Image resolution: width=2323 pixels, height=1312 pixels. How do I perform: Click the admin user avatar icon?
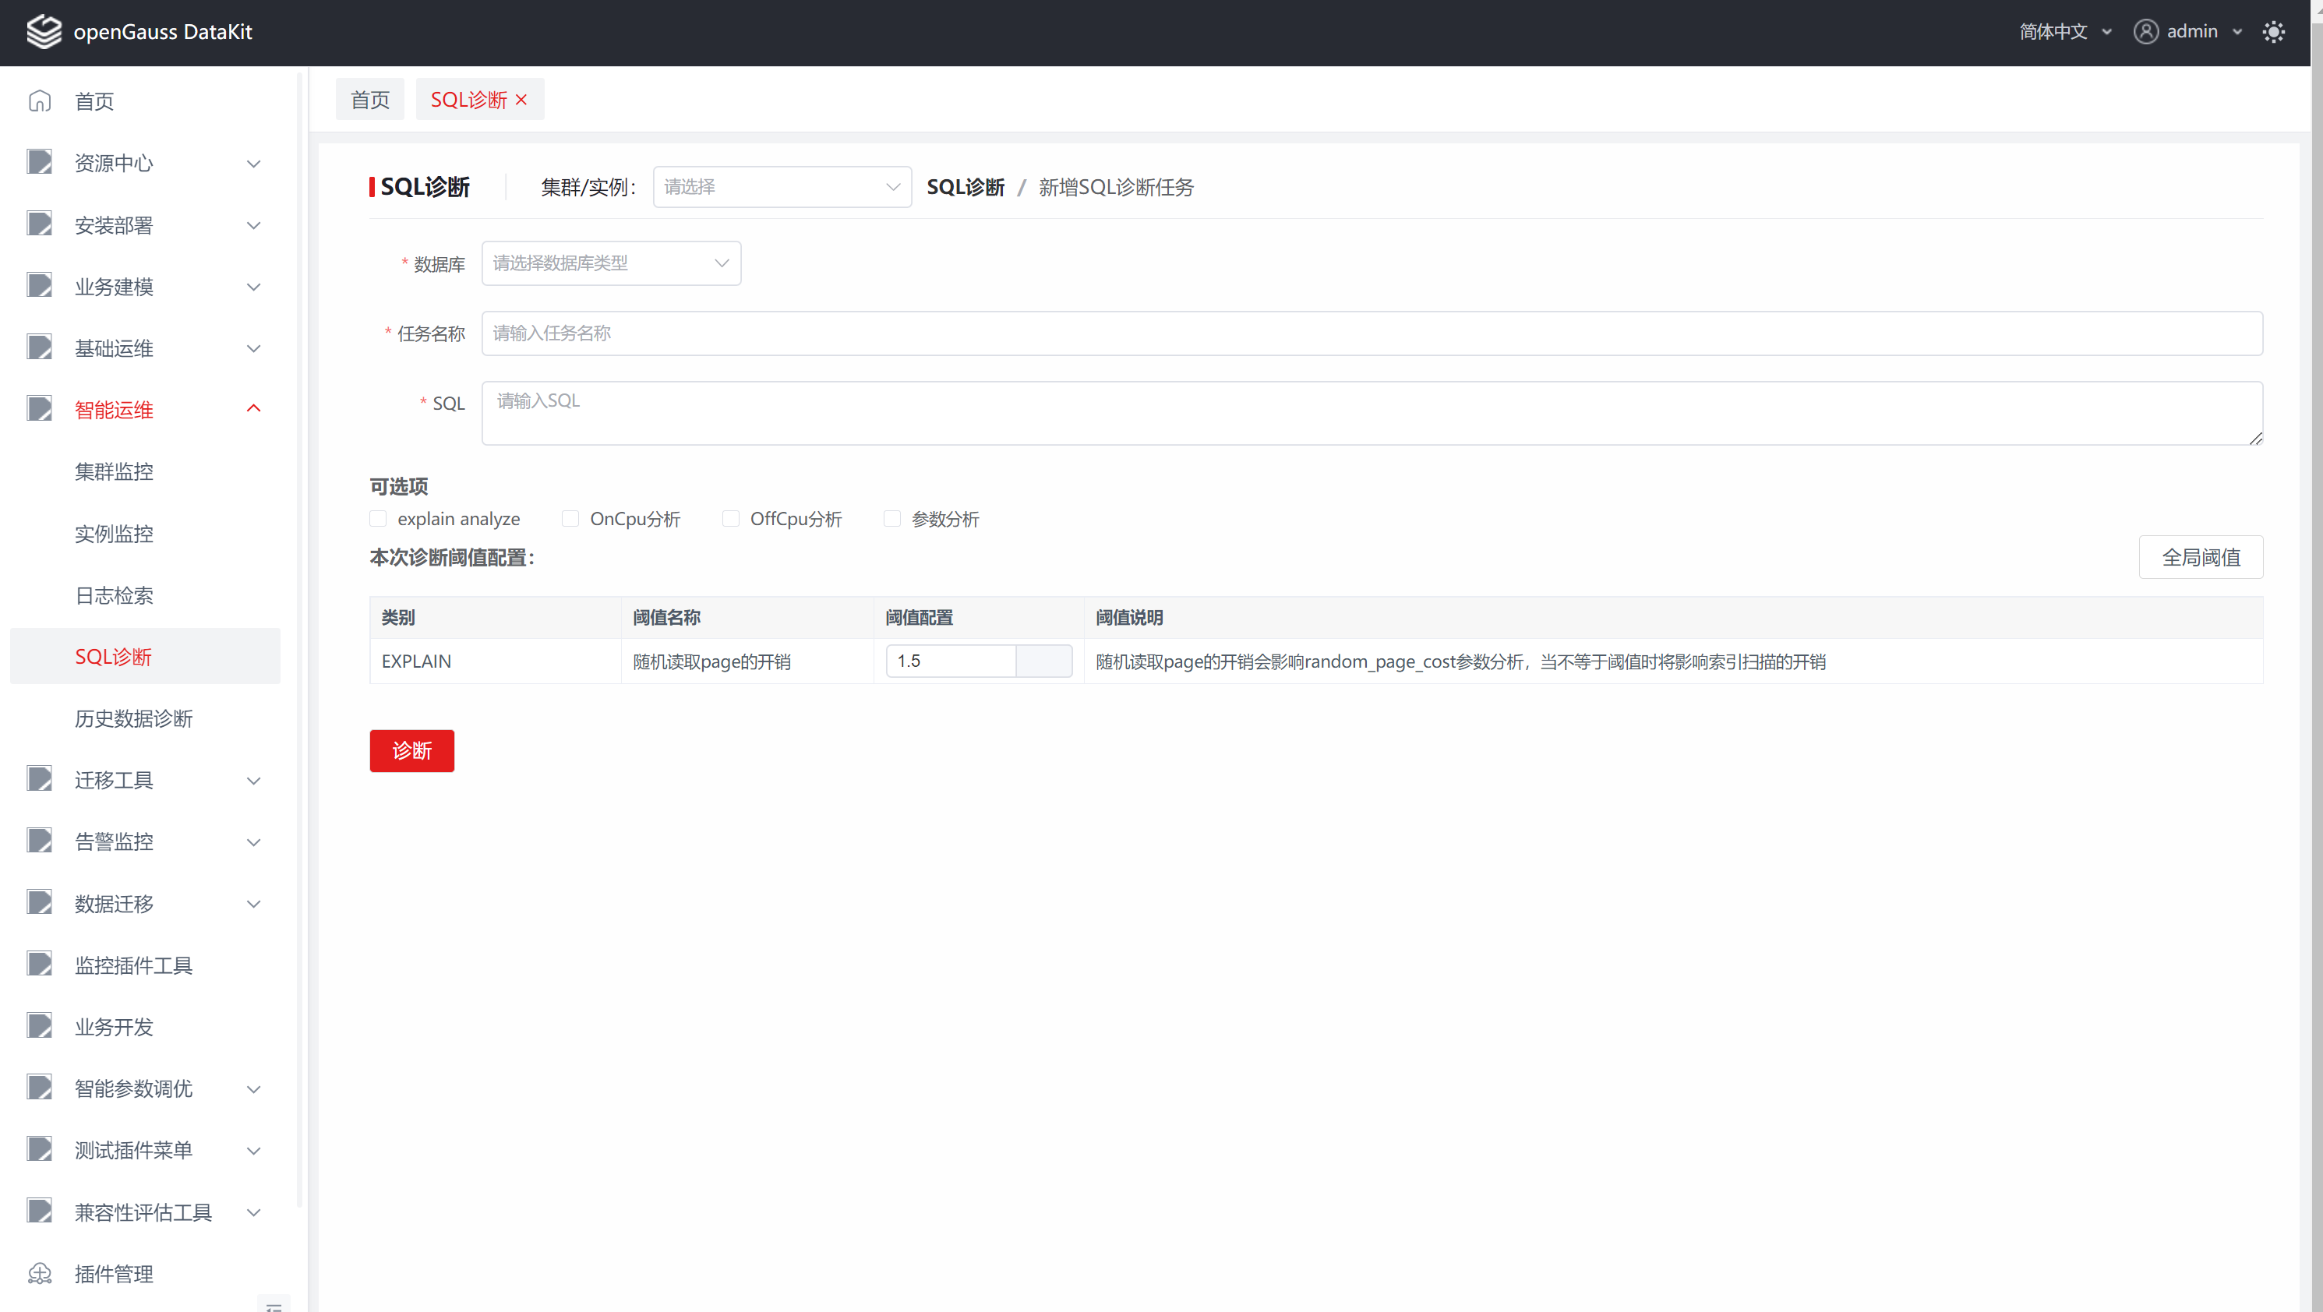(2145, 32)
